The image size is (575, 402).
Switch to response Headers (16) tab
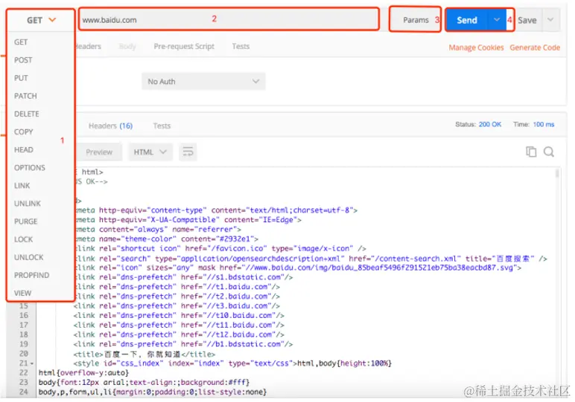click(x=110, y=126)
